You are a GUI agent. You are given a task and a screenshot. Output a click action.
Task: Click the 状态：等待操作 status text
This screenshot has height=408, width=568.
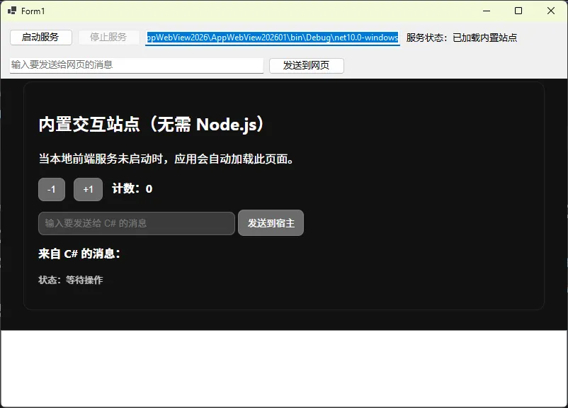point(71,280)
